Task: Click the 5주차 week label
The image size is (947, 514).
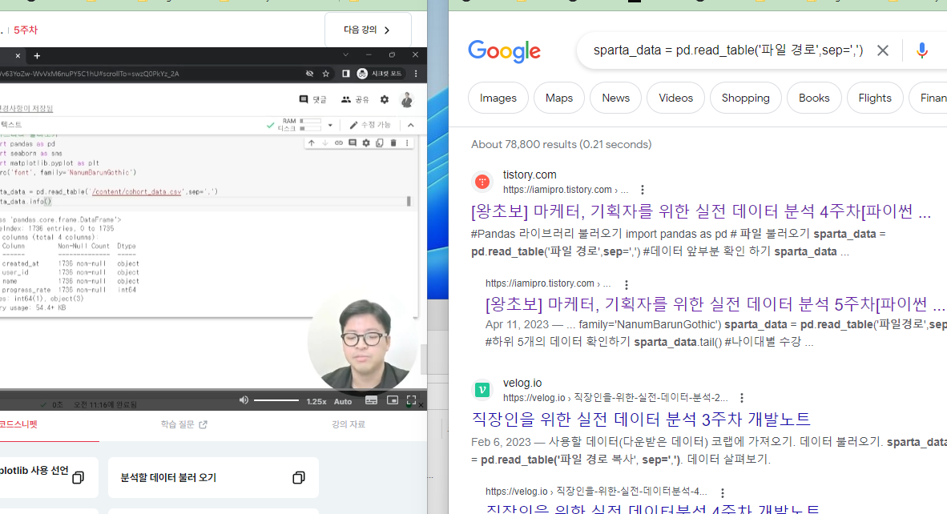Action: 26,30
